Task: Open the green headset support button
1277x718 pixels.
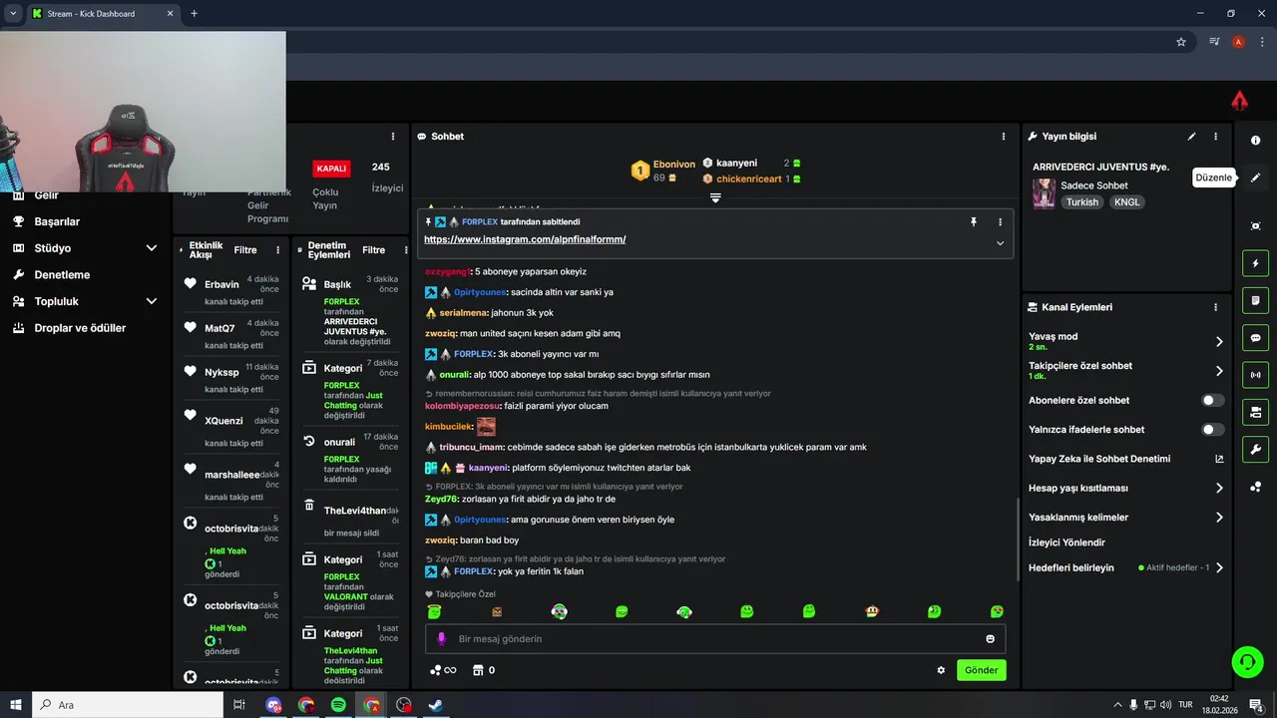Action: [1246, 661]
